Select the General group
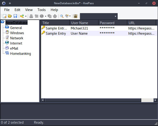 (16, 28)
